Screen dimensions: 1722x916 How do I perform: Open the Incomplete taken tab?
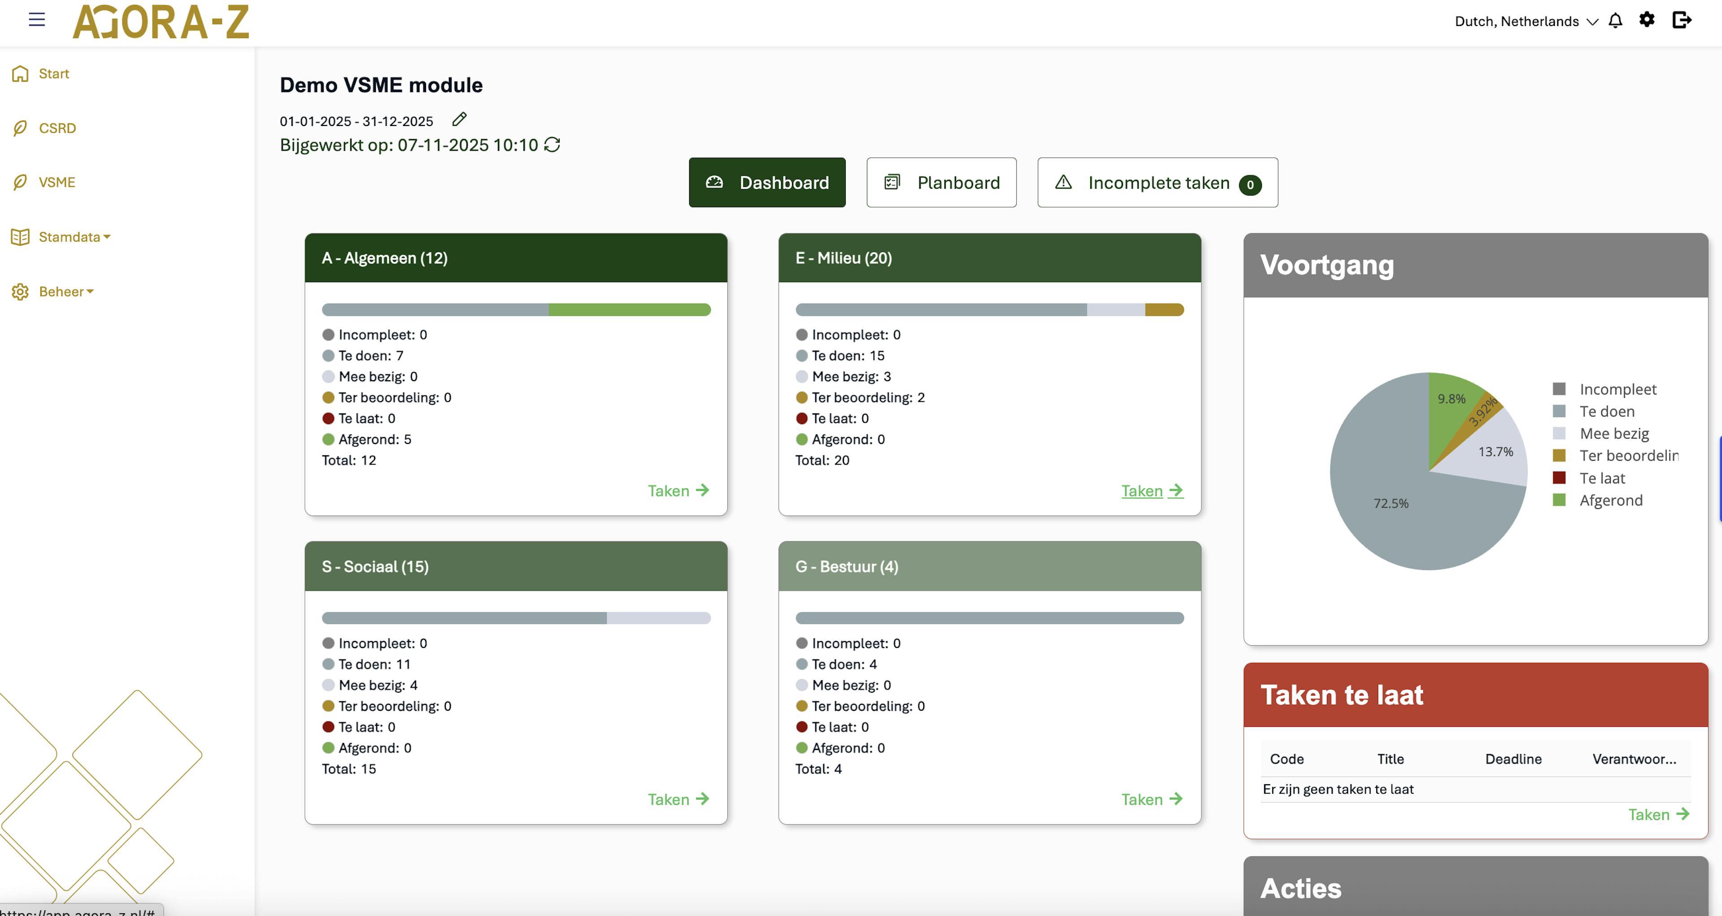click(1157, 182)
